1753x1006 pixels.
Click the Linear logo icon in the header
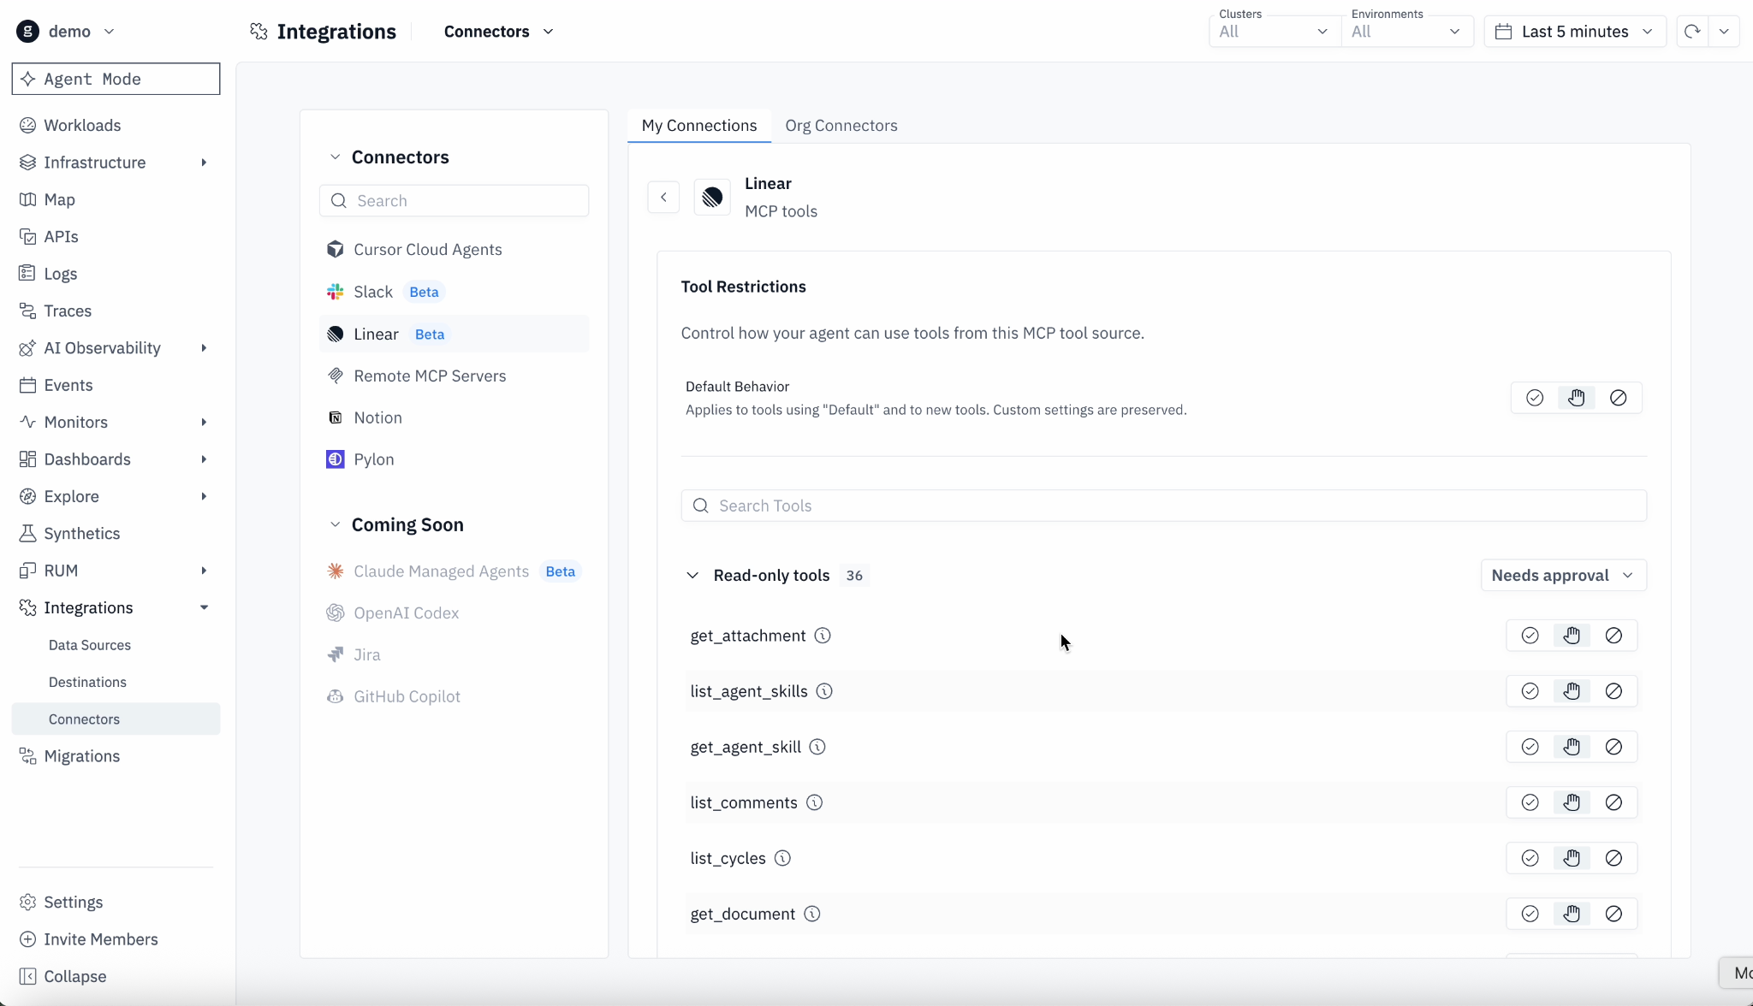pos(712,198)
